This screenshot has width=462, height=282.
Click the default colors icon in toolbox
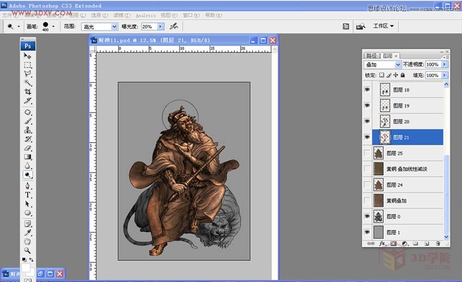(x=24, y=260)
